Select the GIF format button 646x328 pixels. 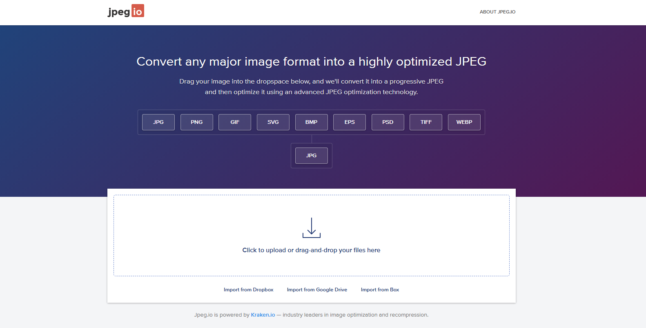[x=235, y=122]
